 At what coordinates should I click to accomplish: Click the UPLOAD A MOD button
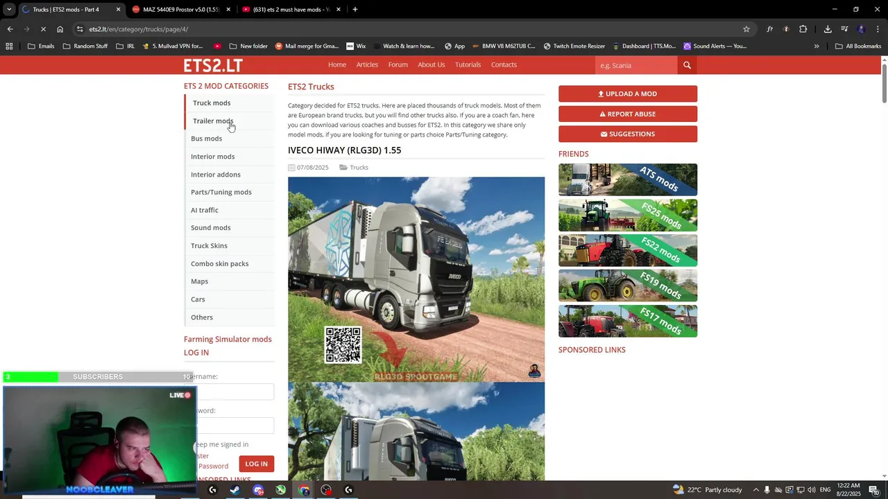pos(628,94)
